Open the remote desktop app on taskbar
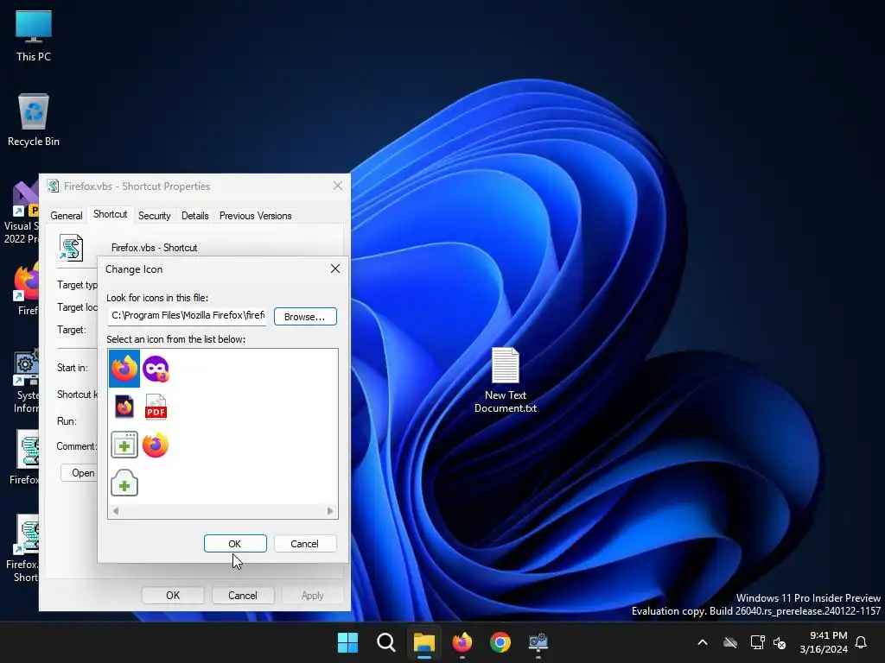885x663 pixels. (538, 642)
